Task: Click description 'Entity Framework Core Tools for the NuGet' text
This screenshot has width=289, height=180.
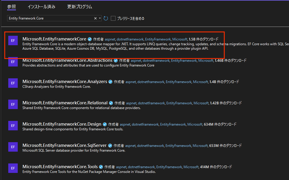Action: click(89, 172)
